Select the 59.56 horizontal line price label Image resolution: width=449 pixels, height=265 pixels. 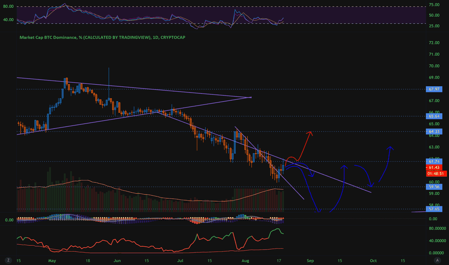(434, 187)
